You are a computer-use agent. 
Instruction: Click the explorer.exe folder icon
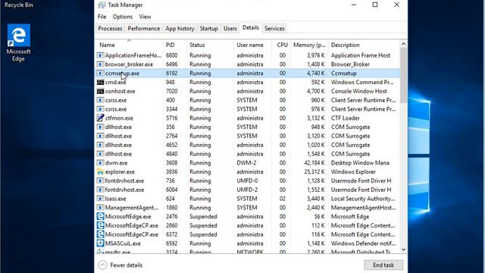click(x=100, y=172)
